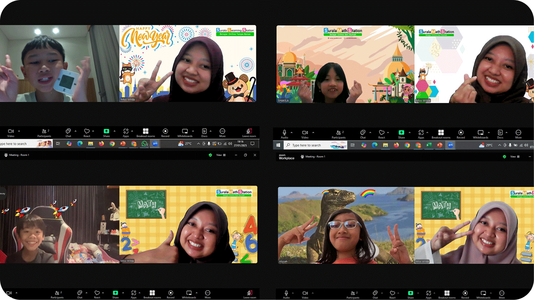Open Excel from the 29°C taskbar
Image resolution: width=534 pixels, height=300 pixels.
[429, 145]
